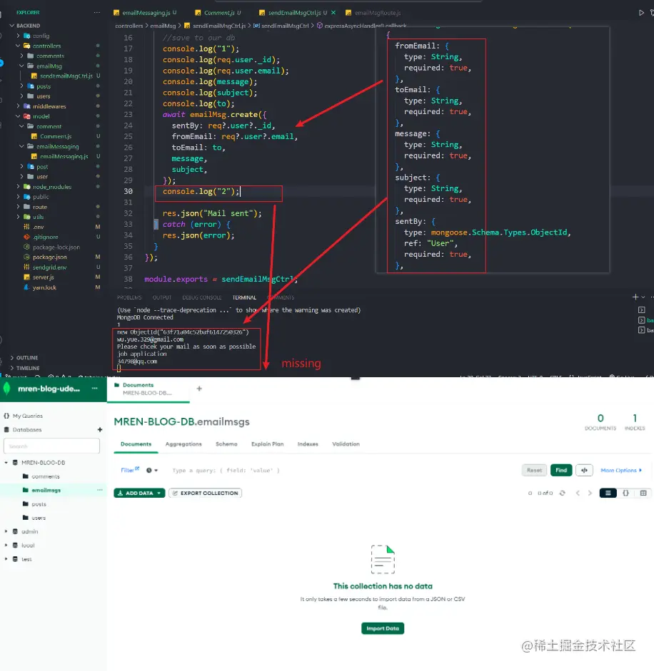Open package.json in the Explorer

[x=50, y=257]
